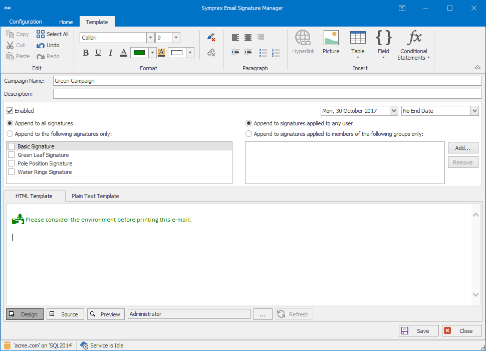
Task: Click the Save button
Action: coord(419,330)
